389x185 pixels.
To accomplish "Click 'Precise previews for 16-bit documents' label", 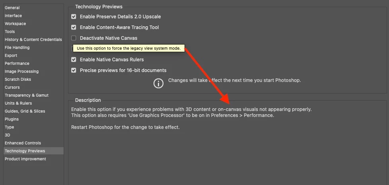I will click(x=123, y=70).
